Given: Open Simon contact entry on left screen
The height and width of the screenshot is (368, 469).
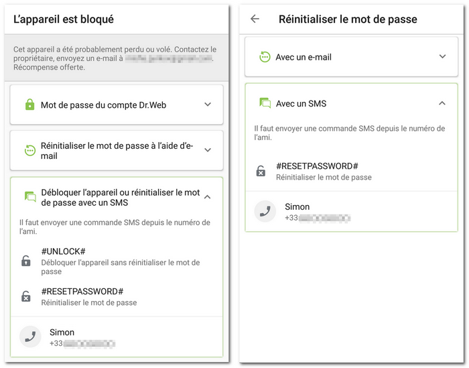Looking at the screenshot, I should 117,336.
